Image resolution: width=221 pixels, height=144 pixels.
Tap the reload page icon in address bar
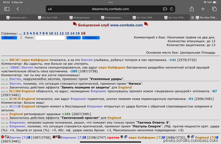tap(172, 9)
